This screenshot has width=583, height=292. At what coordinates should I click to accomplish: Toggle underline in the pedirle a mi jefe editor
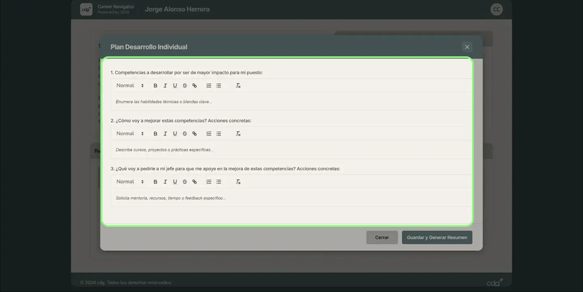pyautogui.click(x=175, y=182)
